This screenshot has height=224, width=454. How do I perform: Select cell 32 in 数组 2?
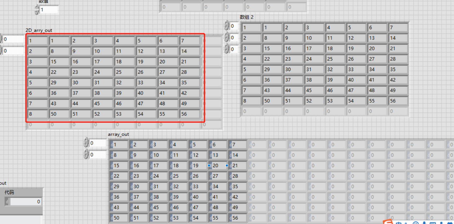335,69
